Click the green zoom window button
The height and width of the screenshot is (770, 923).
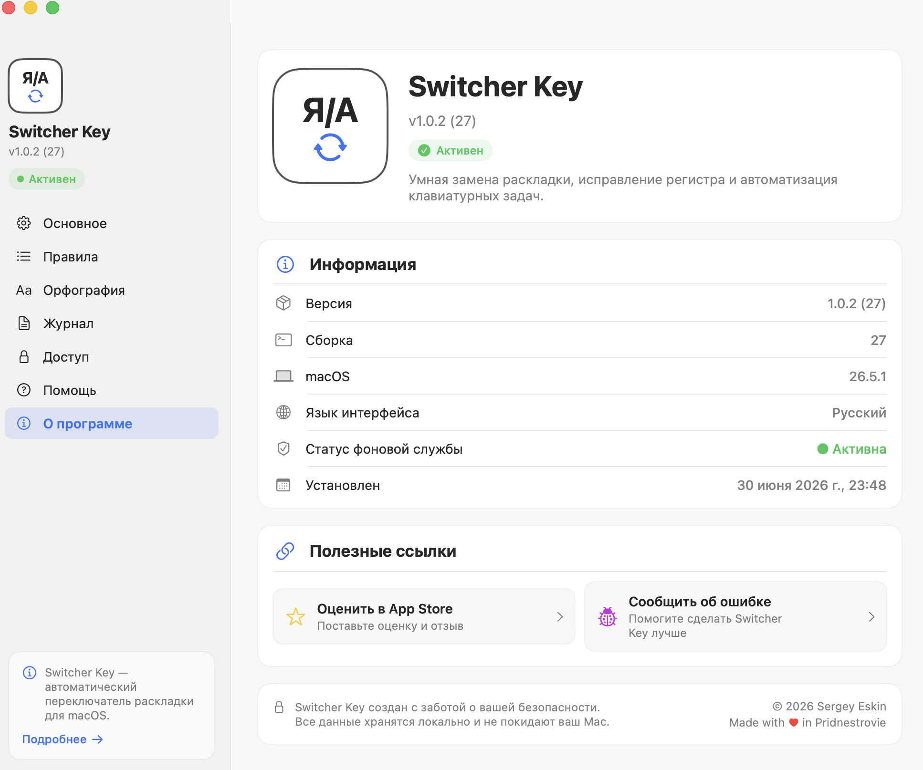coord(52,8)
